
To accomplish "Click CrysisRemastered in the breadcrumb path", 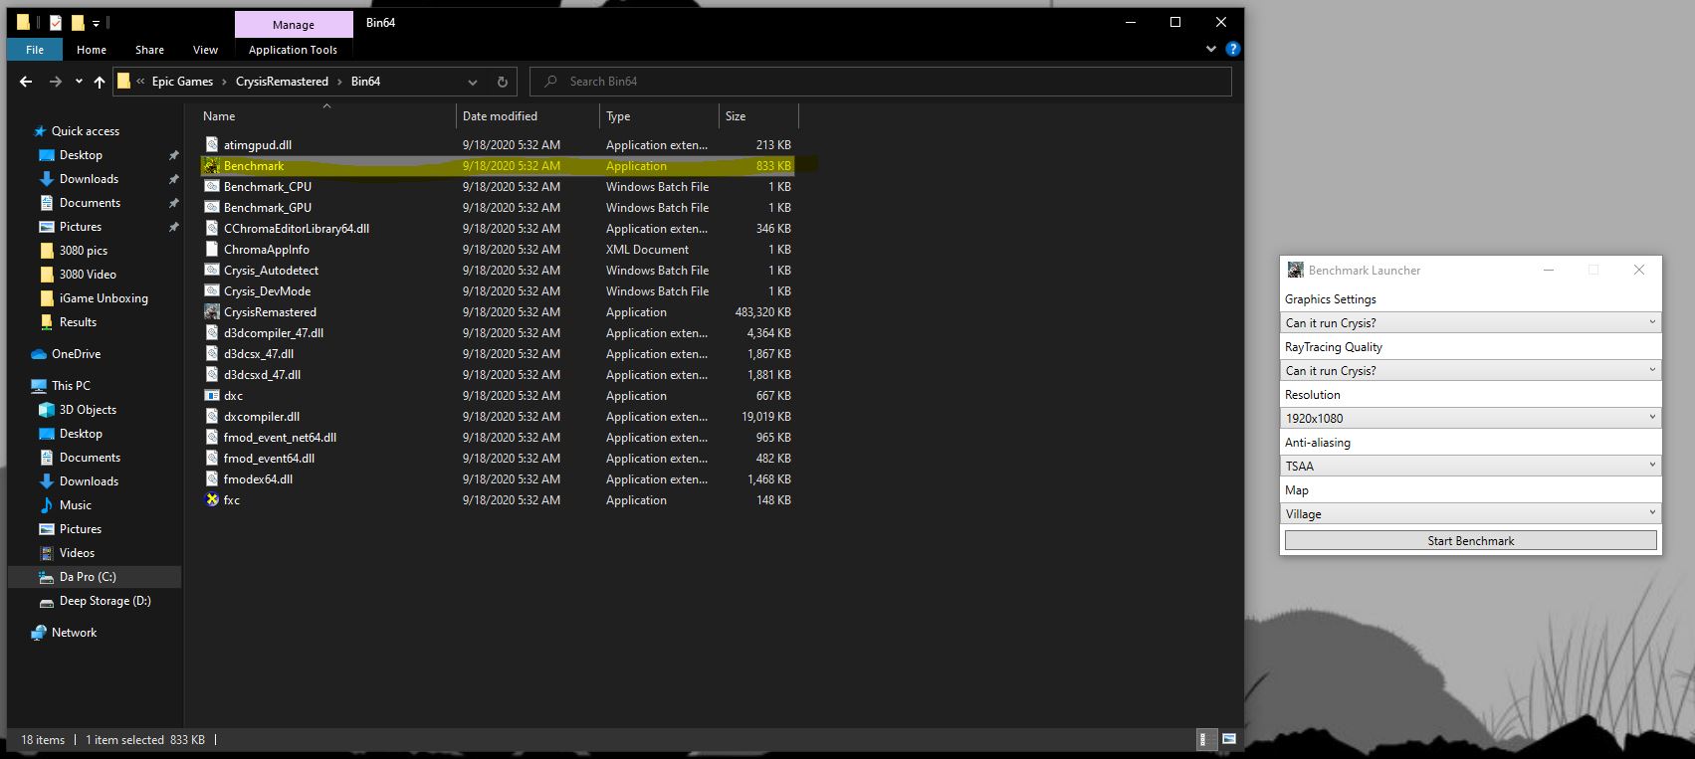I will (x=282, y=82).
